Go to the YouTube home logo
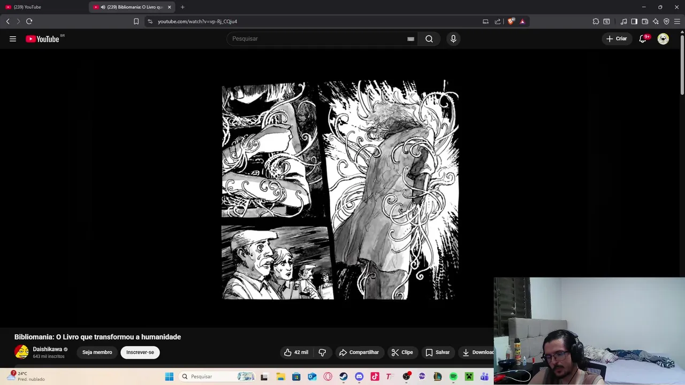The image size is (685, 385). coord(43,38)
